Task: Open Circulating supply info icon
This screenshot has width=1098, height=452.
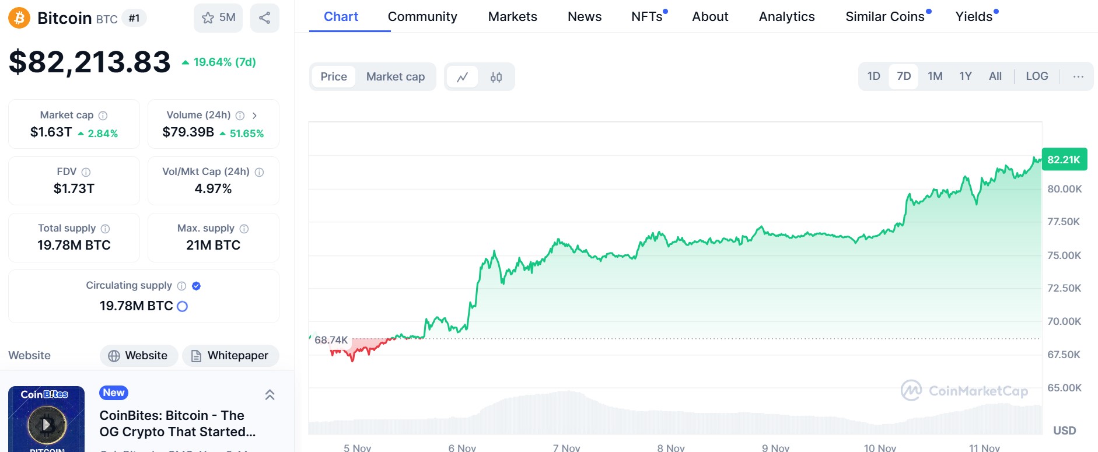Action: pyautogui.click(x=181, y=286)
